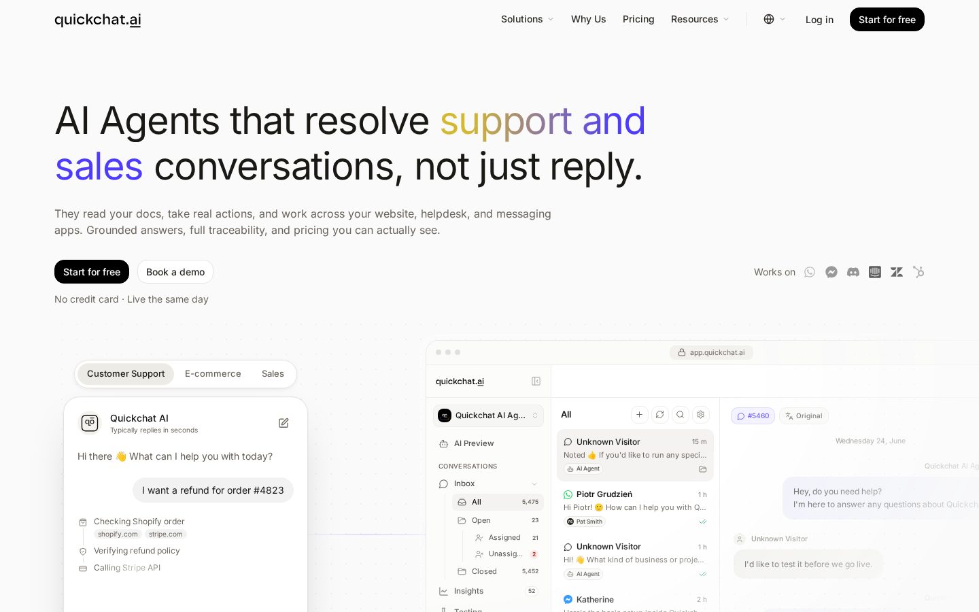The height and width of the screenshot is (612, 979).
Task: Click the 'I want a refund' message bubble
Action: click(213, 490)
